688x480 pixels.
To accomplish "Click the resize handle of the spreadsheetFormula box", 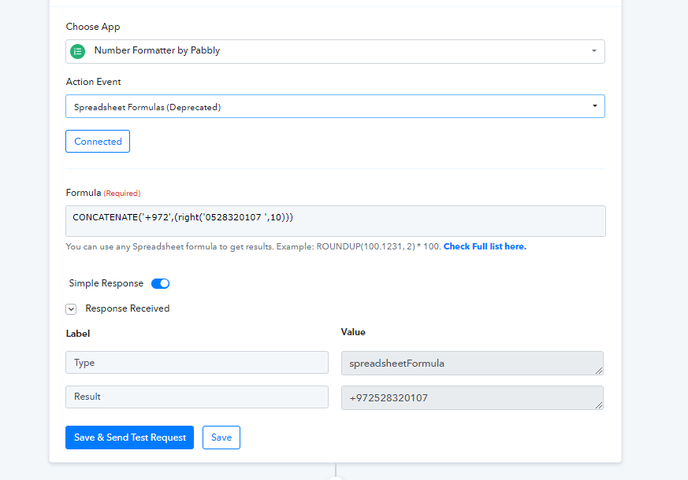I will pyautogui.click(x=599, y=371).
